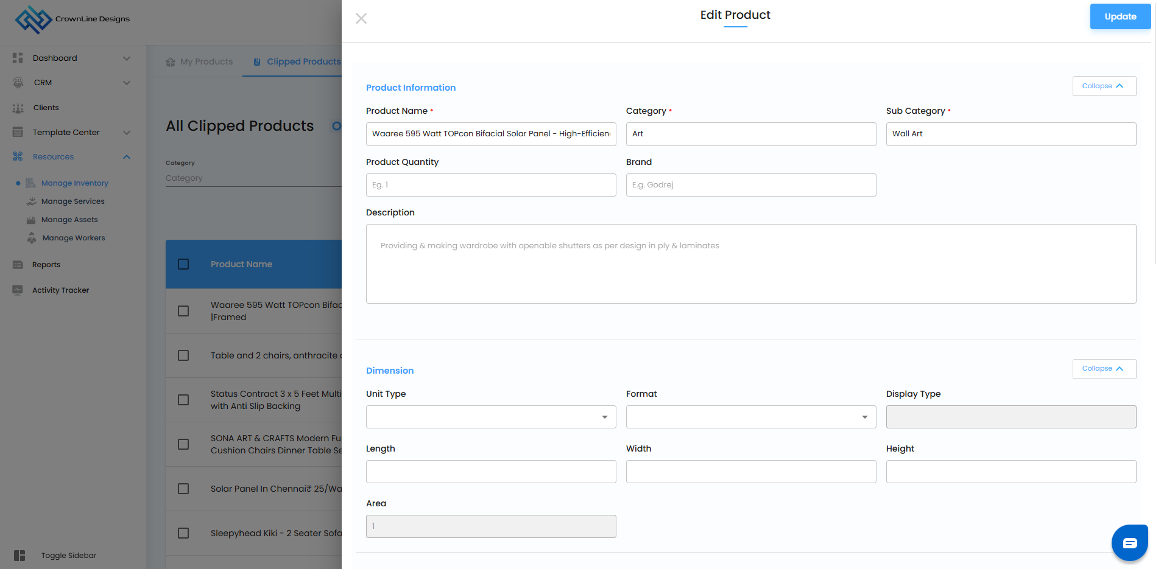Click the Dashboard sidebar icon
The height and width of the screenshot is (569, 1164).
point(18,58)
